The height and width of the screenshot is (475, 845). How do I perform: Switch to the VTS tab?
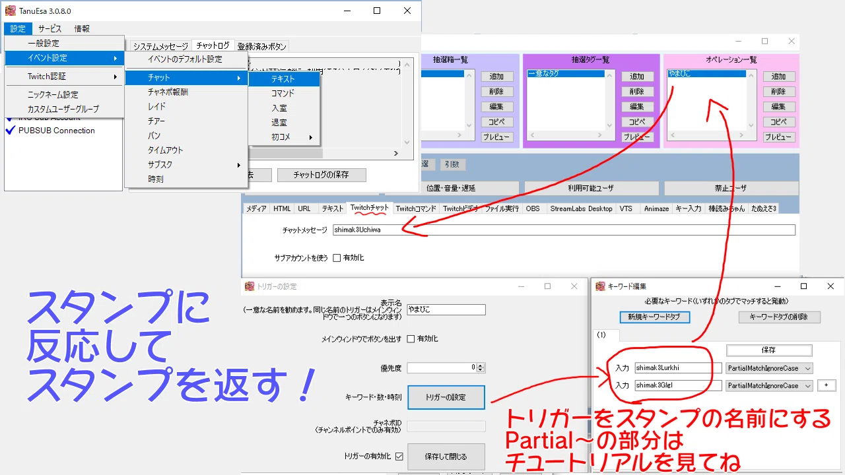(x=626, y=208)
